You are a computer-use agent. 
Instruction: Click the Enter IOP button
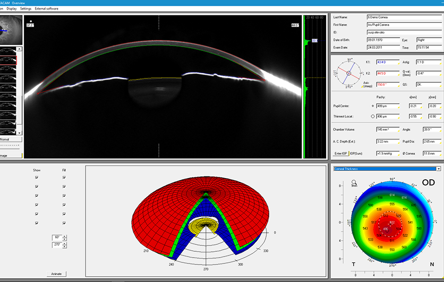click(x=340, y=153)
